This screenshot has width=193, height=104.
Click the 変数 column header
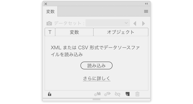[x=74, y=32]
